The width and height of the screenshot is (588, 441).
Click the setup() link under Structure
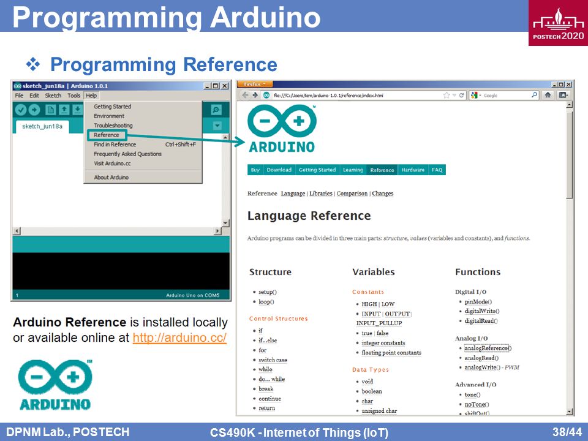(x=268, y=292)
